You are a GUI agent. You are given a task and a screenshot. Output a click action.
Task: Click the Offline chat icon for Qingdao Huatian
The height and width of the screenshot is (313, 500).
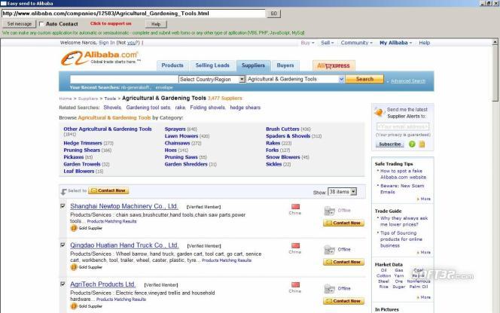[x=329, y=250]
